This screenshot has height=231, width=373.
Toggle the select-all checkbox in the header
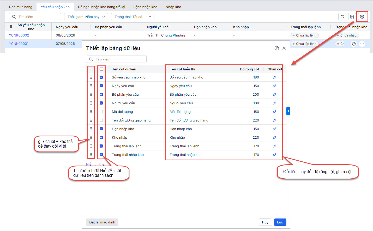click(x=101, y=69)
